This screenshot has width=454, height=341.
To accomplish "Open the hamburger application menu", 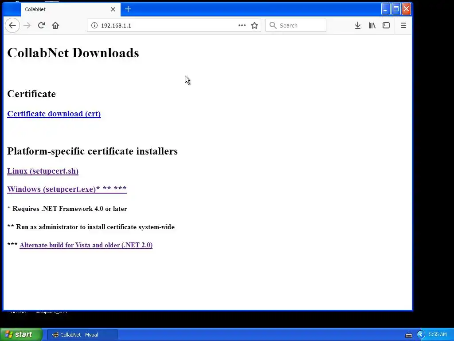I will pos(403,25).
